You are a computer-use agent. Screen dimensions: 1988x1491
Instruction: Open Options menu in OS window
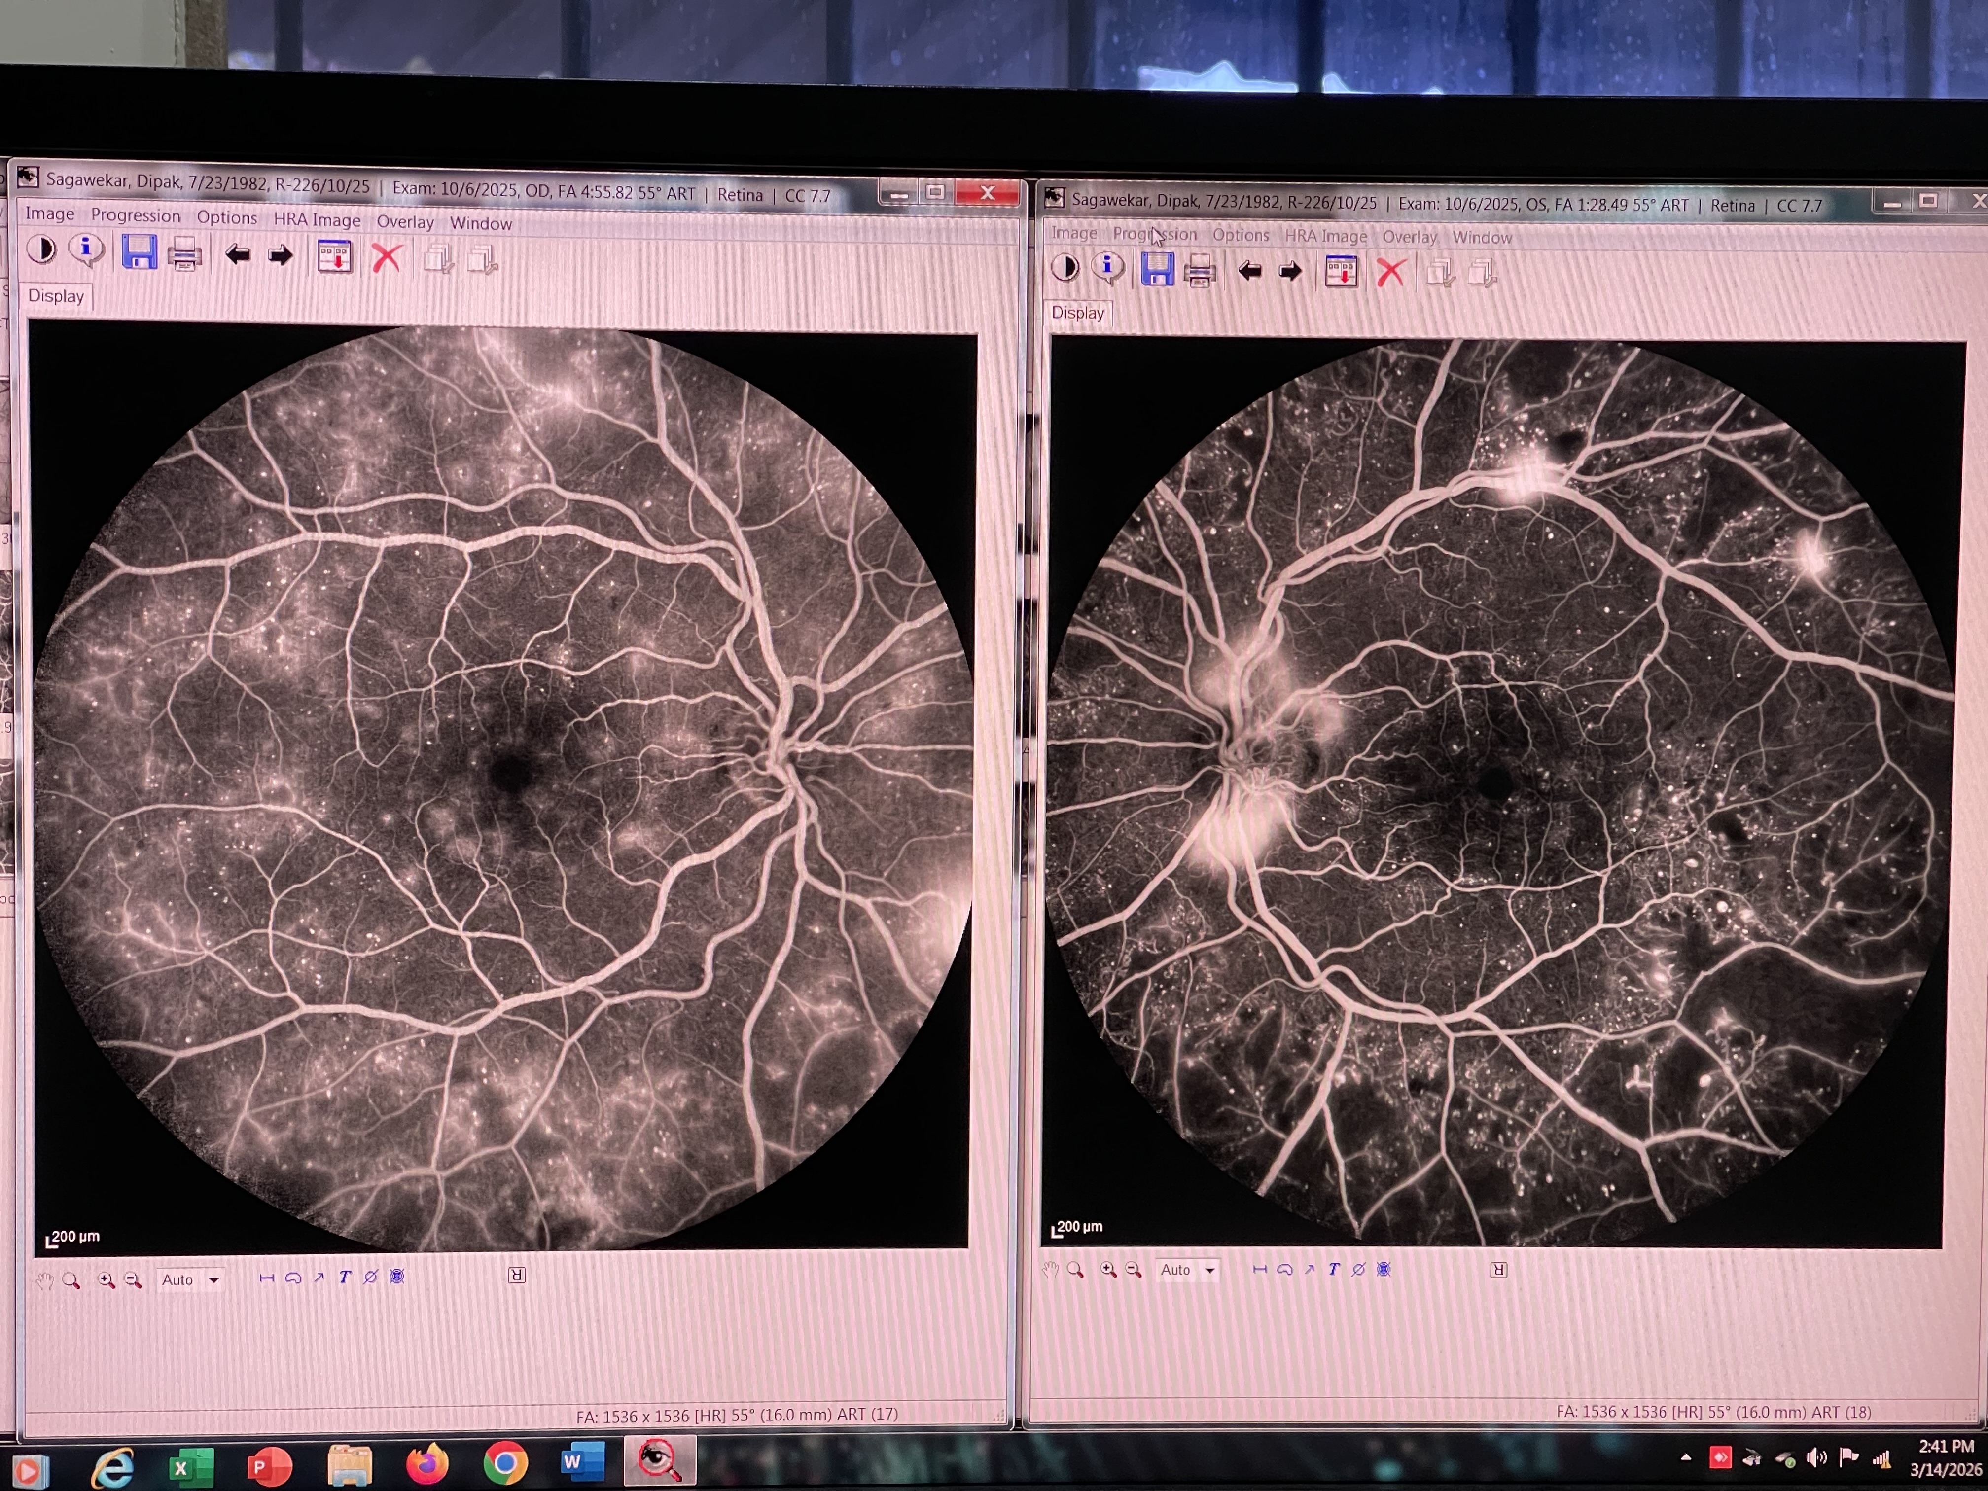click(x=1240, y=235)
